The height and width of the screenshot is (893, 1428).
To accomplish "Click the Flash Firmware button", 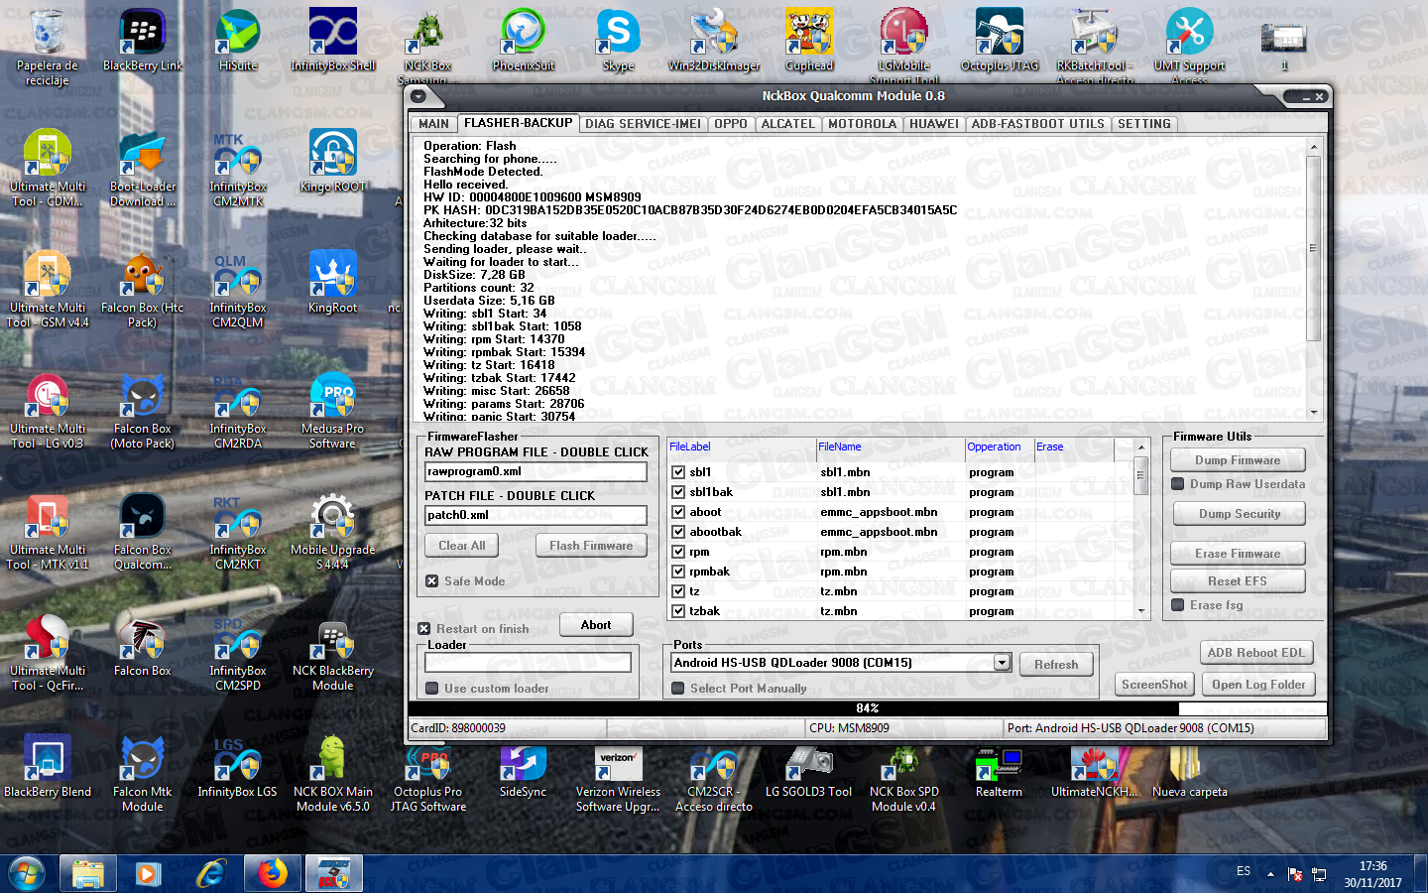I will pos(591,546).
